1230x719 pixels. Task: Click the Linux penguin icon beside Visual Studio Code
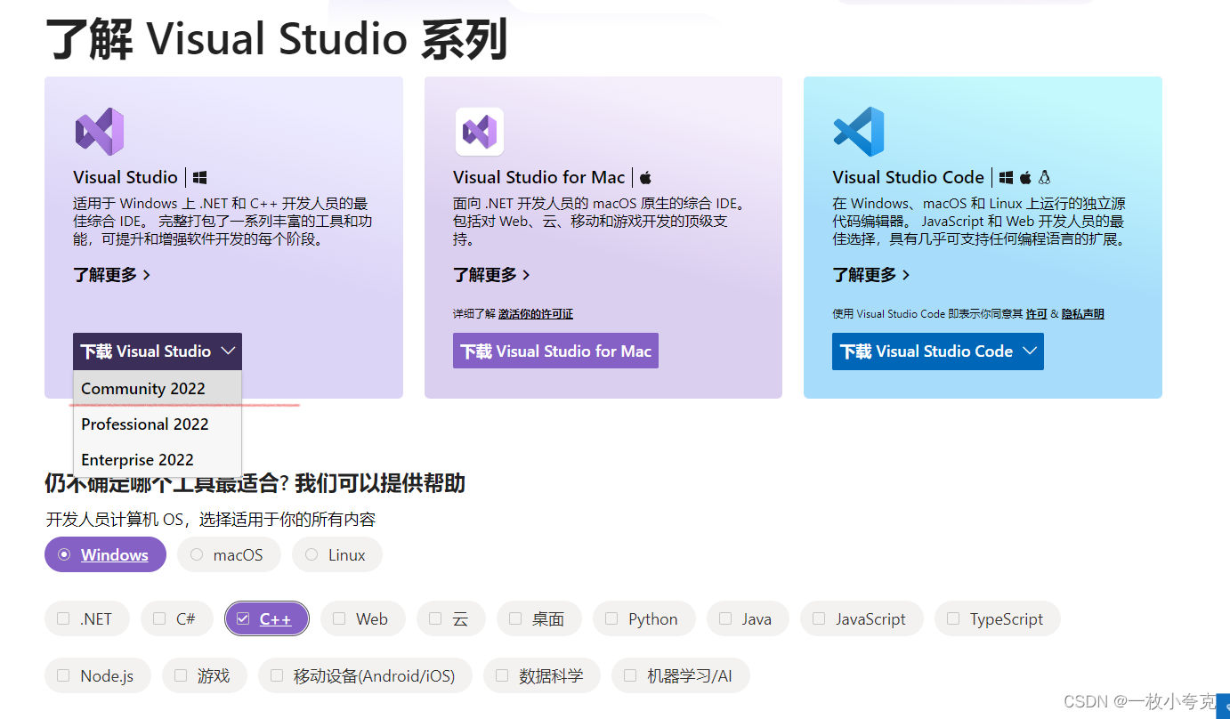1044,177
